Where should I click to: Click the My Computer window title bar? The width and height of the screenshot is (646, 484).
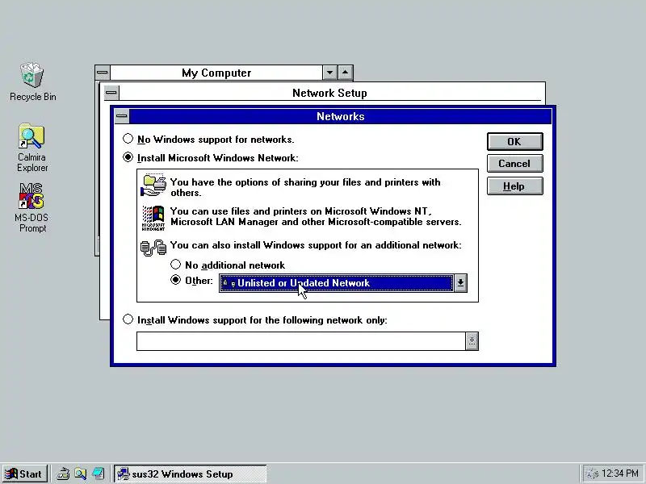pos(216,73)
